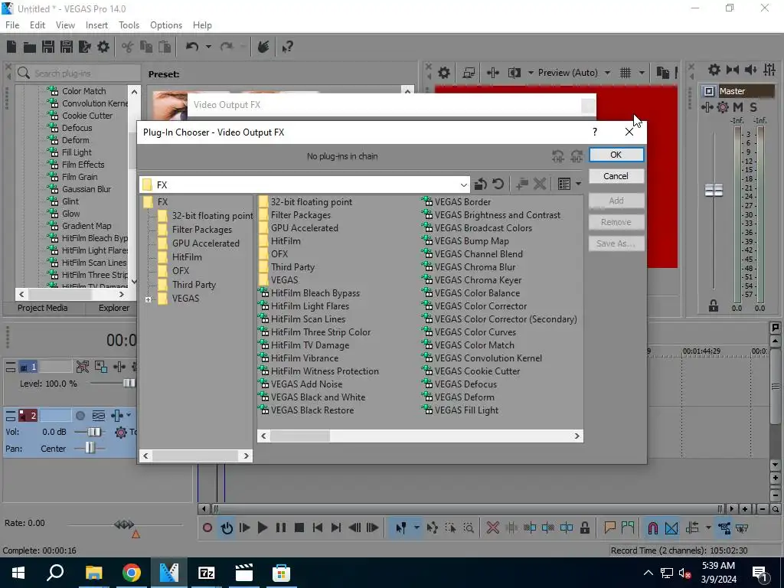Click Cancel in Plug-In Chooser
This screenshot has height=588, width=784.
tap(616, 176)
